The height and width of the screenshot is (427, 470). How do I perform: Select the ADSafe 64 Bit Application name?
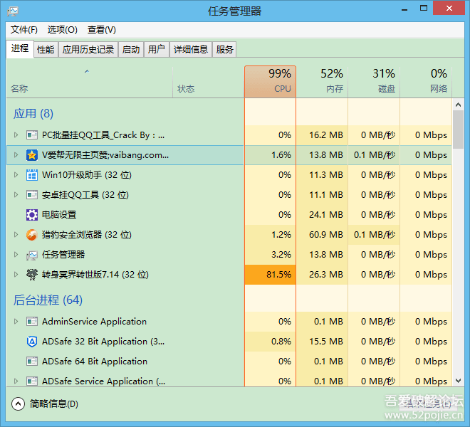point(95,362)
